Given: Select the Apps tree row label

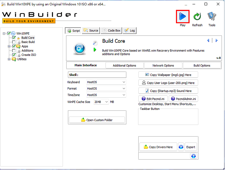Looking at the screenshot, I should pyautogui.click(x=25, y=46).
